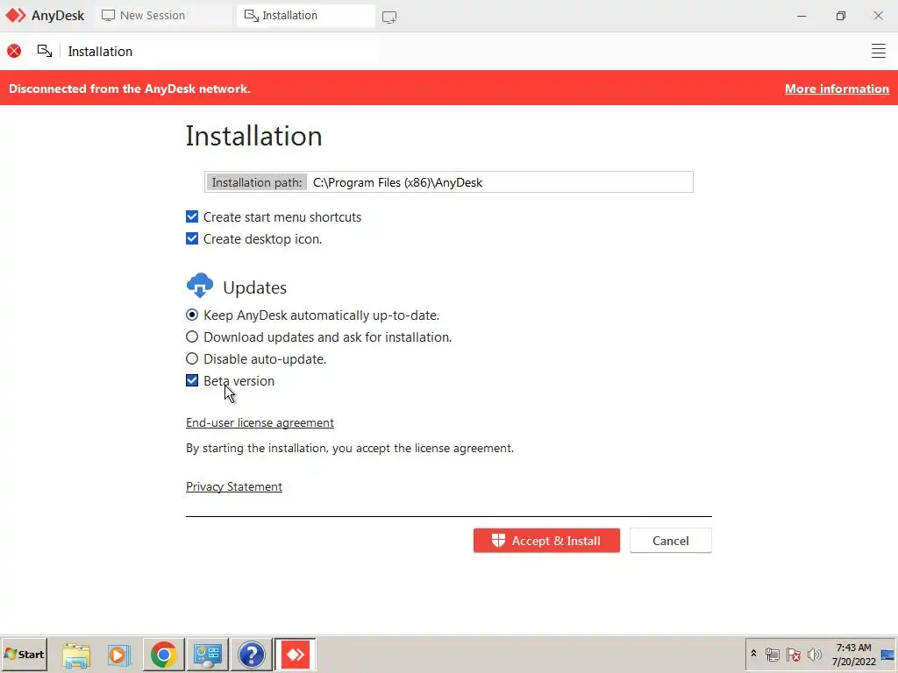
Task: Open the control panel taskbar icon
Action: click(x=207, y=655)
